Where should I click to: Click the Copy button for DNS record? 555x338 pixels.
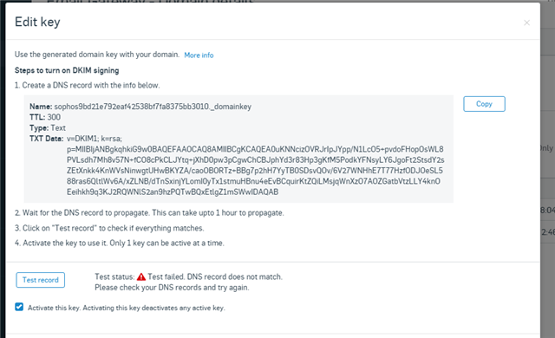click(484, 104)
